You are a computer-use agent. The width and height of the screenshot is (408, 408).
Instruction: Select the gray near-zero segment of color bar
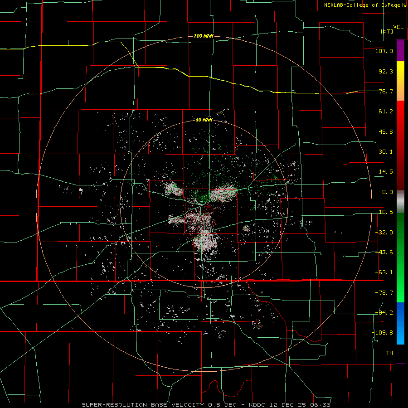coord(400,201)
